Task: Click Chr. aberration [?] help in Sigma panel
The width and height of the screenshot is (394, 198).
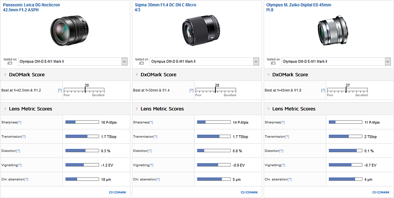Action: point(158,180)
